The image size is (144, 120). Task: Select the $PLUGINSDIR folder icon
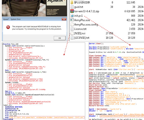click(x=72, y=2)
